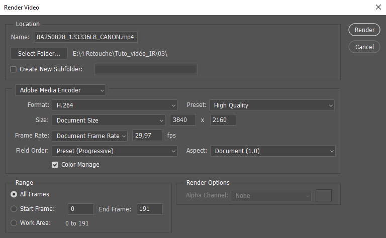
Task: Uncheck the Color Manage checkbox
Action: [55, 165]
